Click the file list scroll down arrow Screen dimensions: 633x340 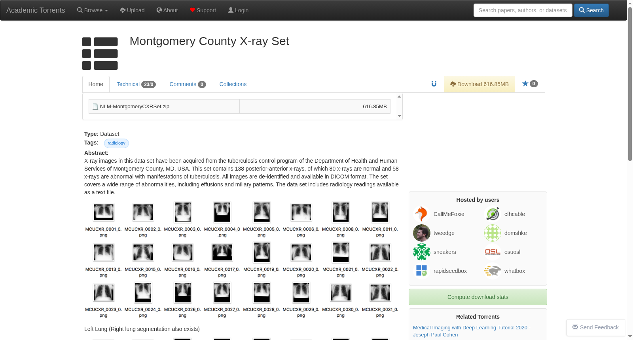(400, 116)
